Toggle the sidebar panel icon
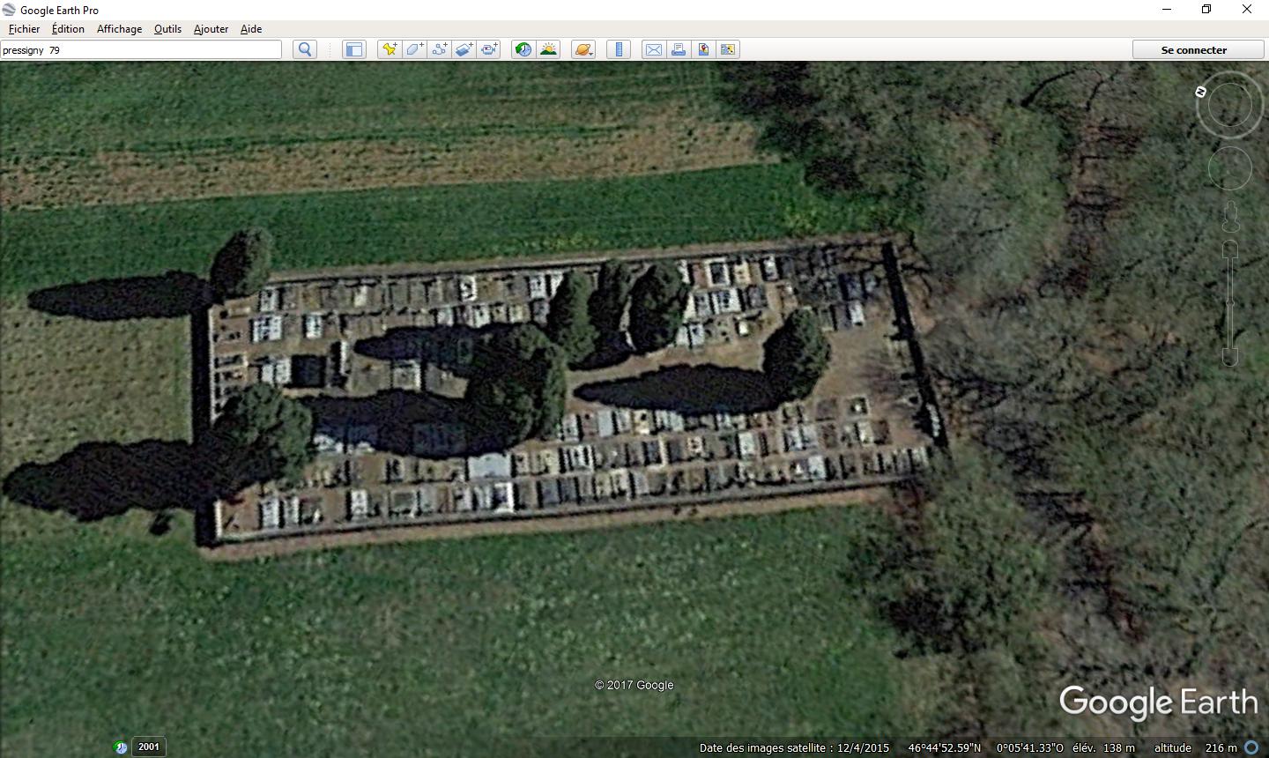 coord(354,49)
